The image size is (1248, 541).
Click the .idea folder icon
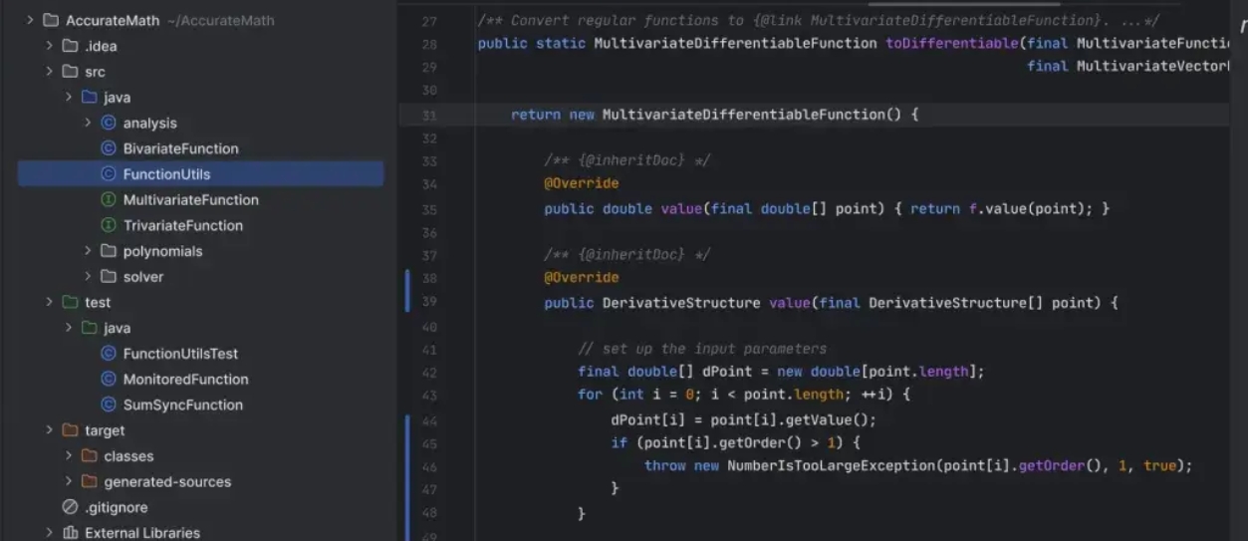click(x=70, y=46)
